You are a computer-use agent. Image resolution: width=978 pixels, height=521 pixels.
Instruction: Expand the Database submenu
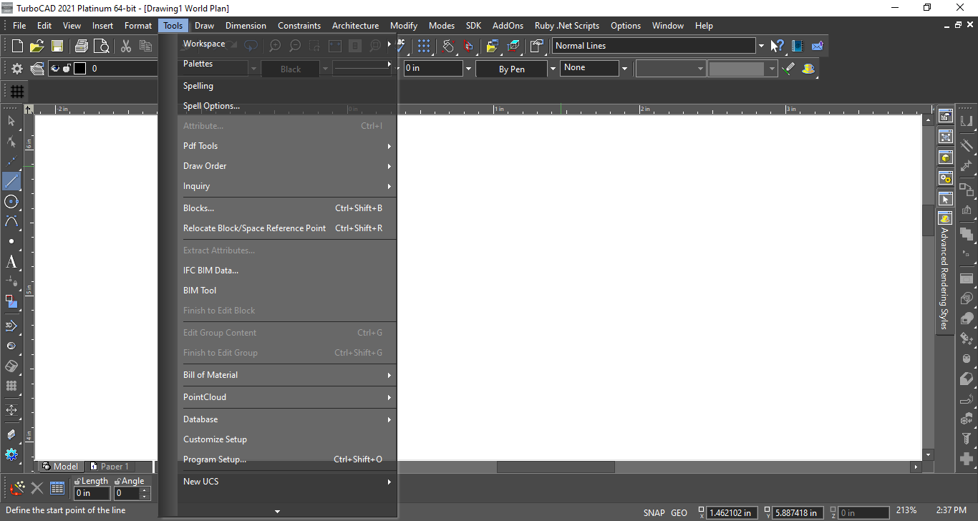[286, 419]
